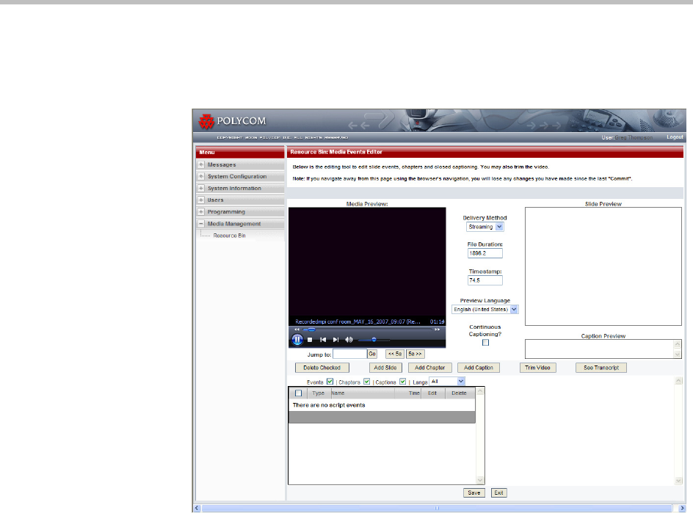
Task: Check the select-all checkbox in events table header
Action: tap(298, 393)
